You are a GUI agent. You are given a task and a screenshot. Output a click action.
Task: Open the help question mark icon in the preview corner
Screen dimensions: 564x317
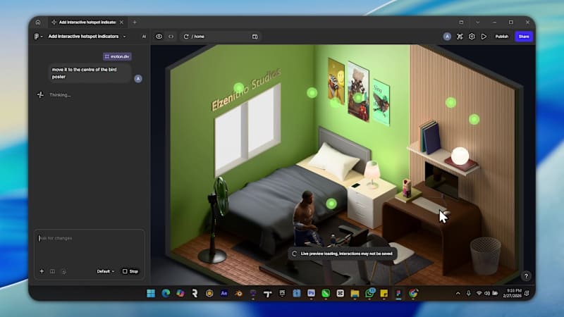point(526,276)
